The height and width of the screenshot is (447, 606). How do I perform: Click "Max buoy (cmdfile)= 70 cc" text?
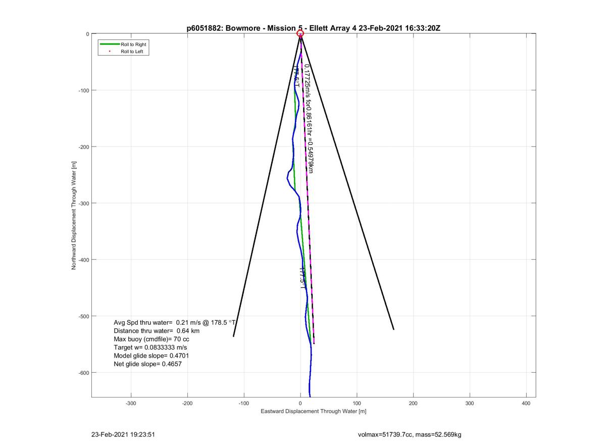(151, 339)
